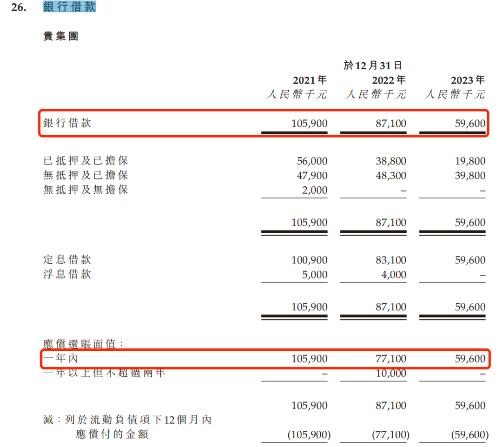Select the 貴集團 subheading

(x=60, y=37)
